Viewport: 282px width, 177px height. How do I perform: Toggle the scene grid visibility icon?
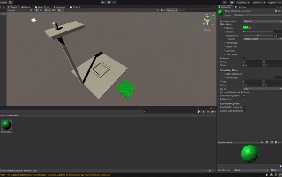(59, 10)
